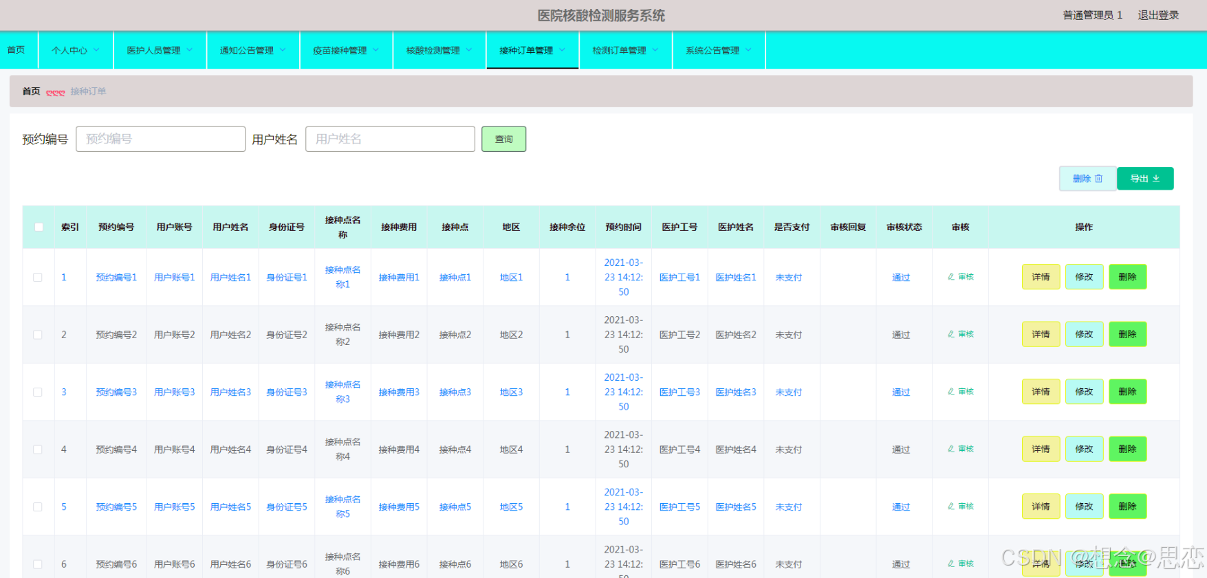1207x578 pixels.
Task: Click the trash icon on 删除 batch button
Action: (1099, 179)
